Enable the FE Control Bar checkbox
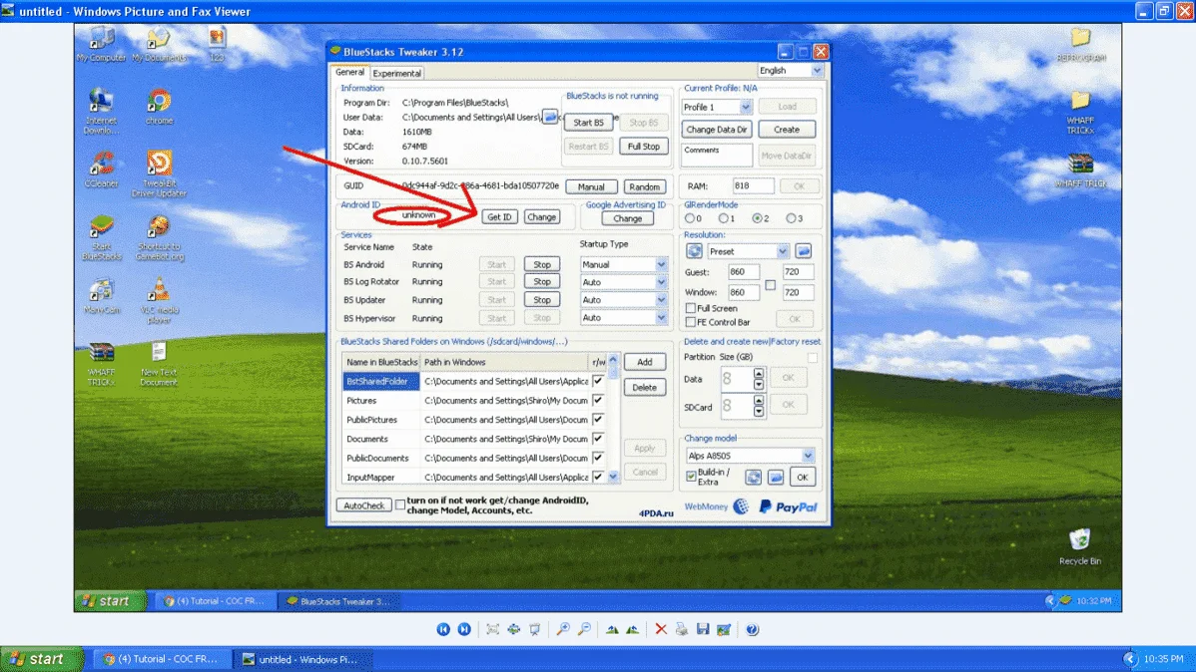 690,322
